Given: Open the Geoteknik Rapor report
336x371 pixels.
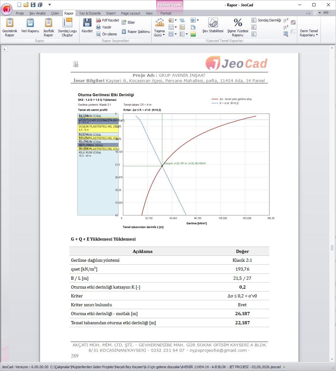Looking at the screenshot, I should tap(10, 27).
